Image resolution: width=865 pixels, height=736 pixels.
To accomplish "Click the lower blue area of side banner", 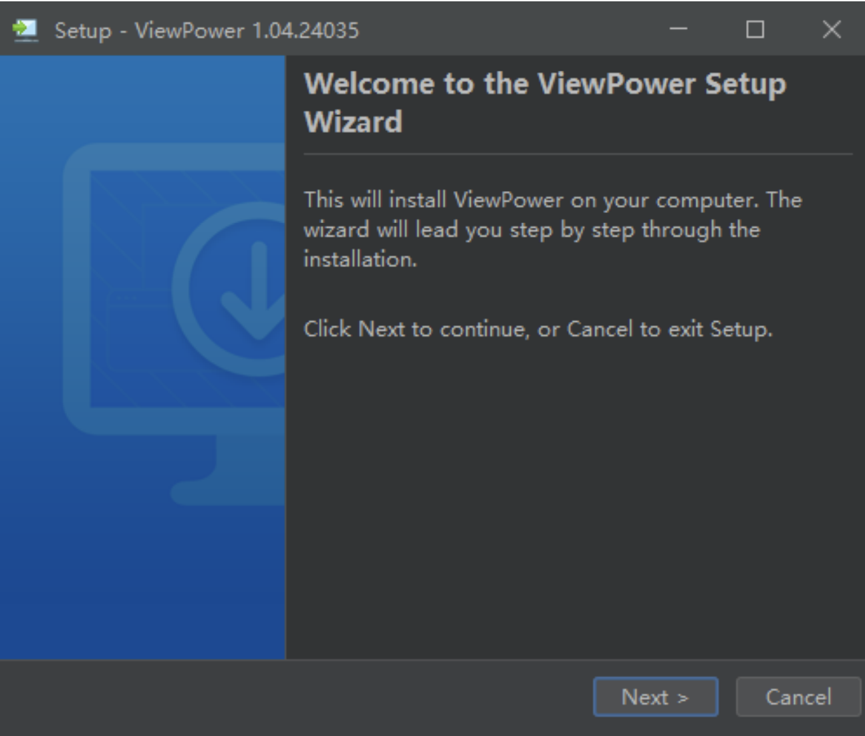I will click(142, 588).
